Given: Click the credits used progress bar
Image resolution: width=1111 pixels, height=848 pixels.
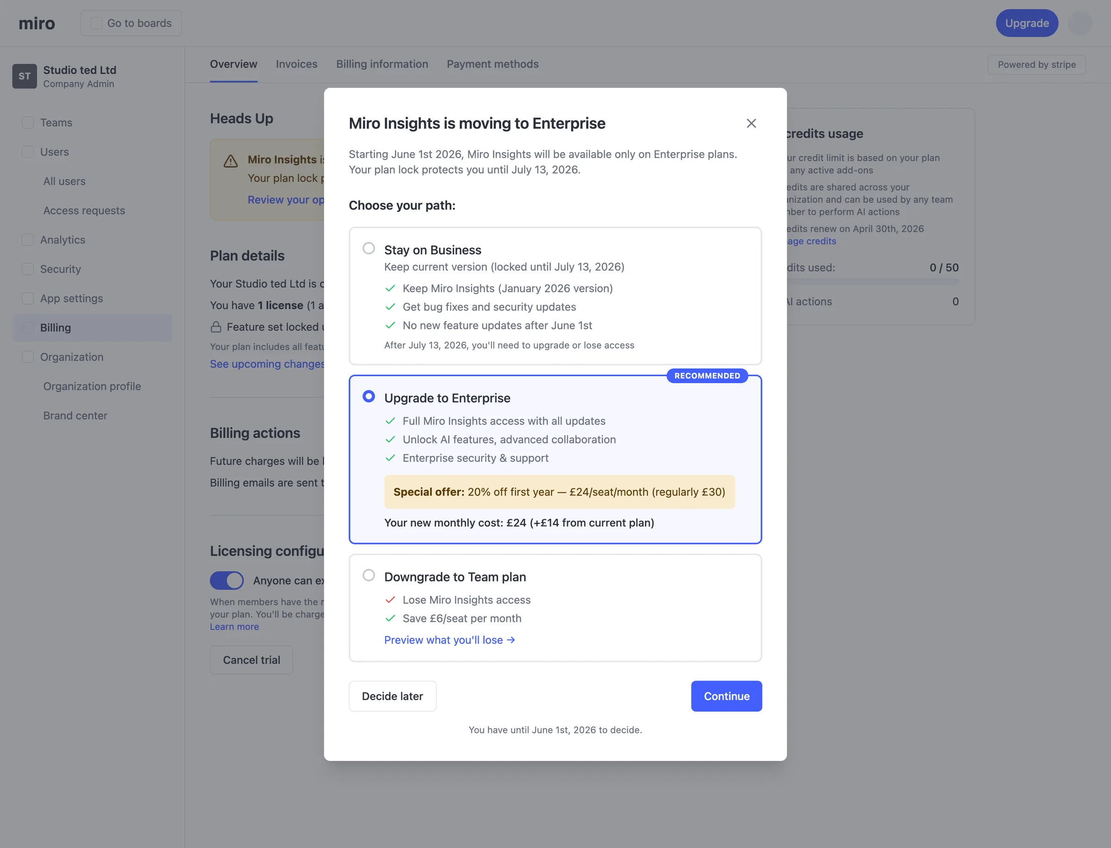Looking at the screenshot, I should (x=873, y=281).
